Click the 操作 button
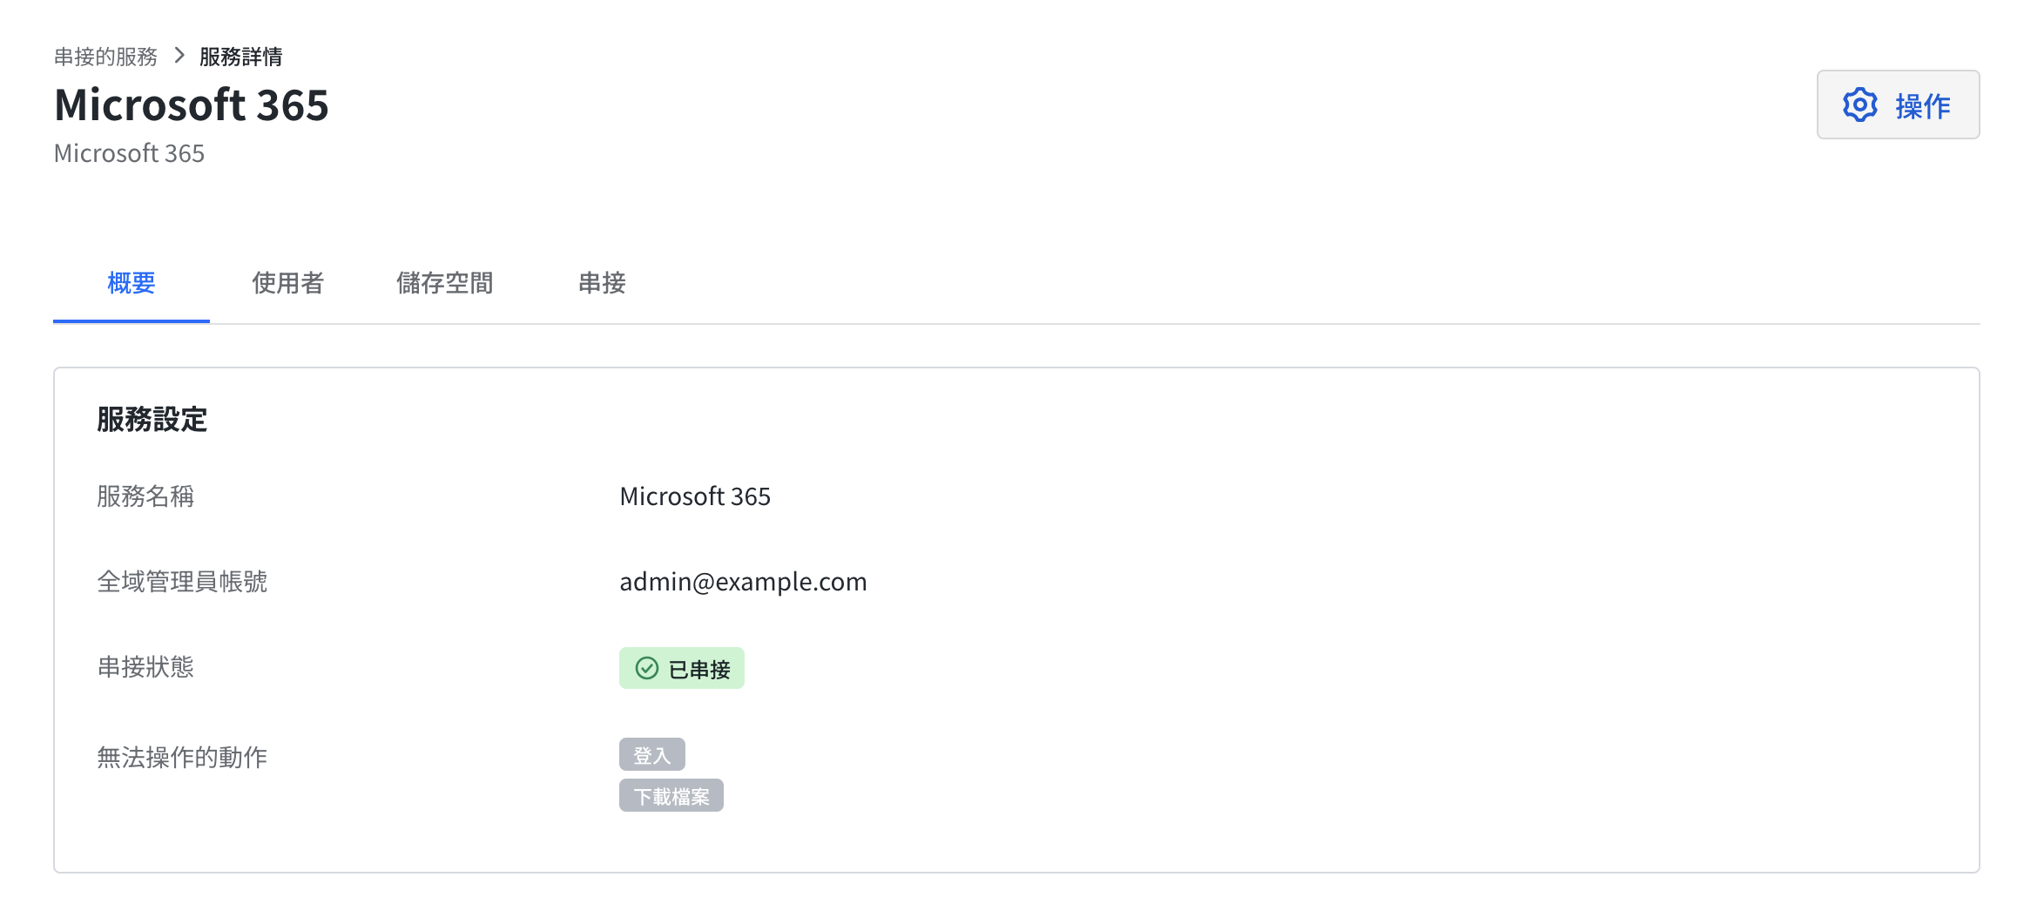Viewport: 2031px width, 904px height. [x=1898, y=105]
